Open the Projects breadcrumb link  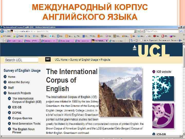coord(105,60)
